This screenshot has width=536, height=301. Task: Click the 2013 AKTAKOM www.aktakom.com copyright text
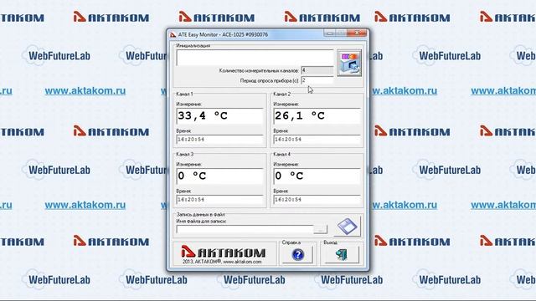[222, 262]
